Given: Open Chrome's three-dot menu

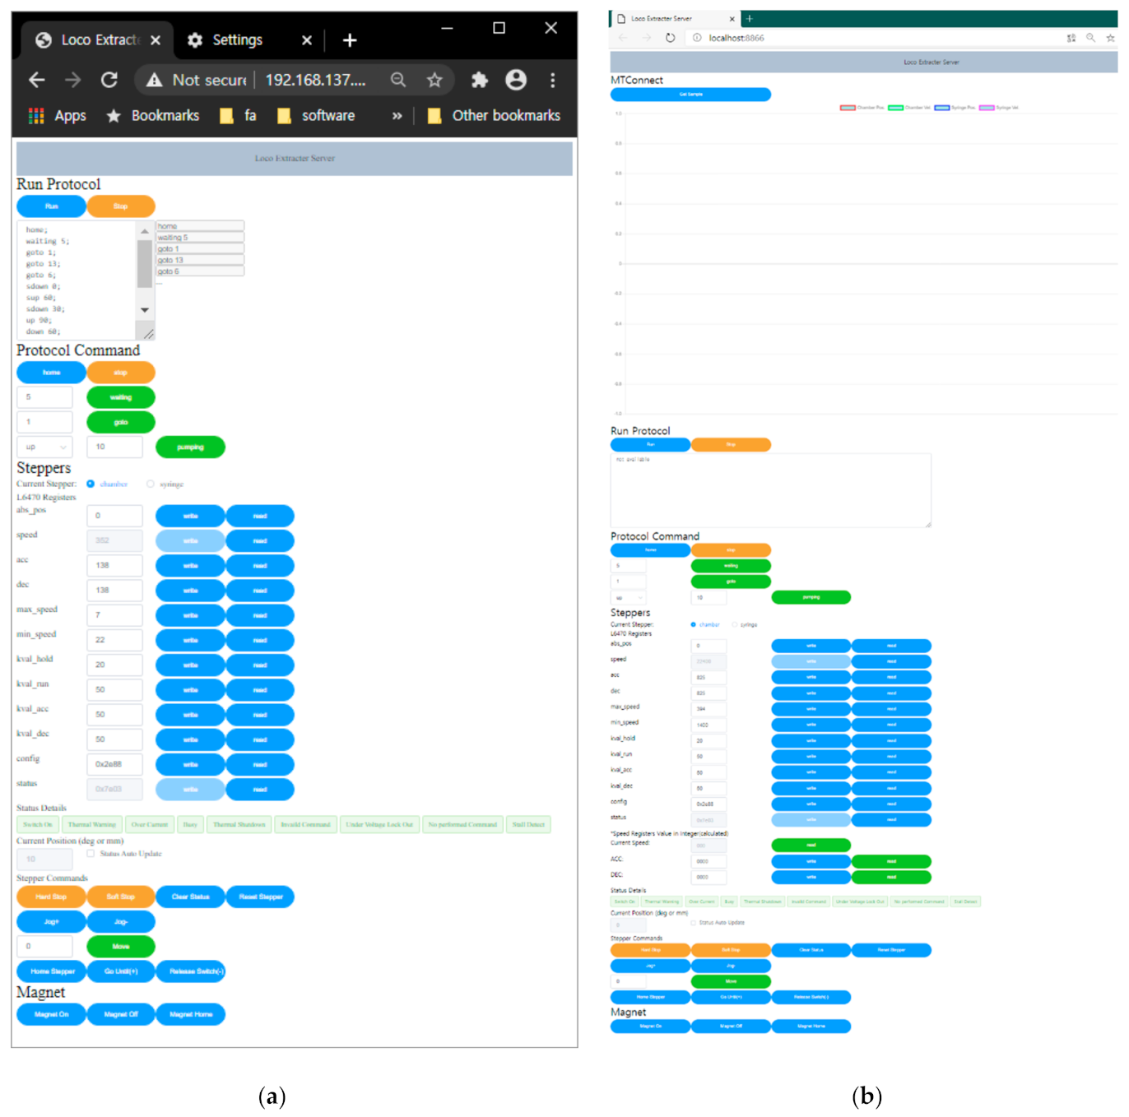Looking at the screenshot, I should point(553,80).
